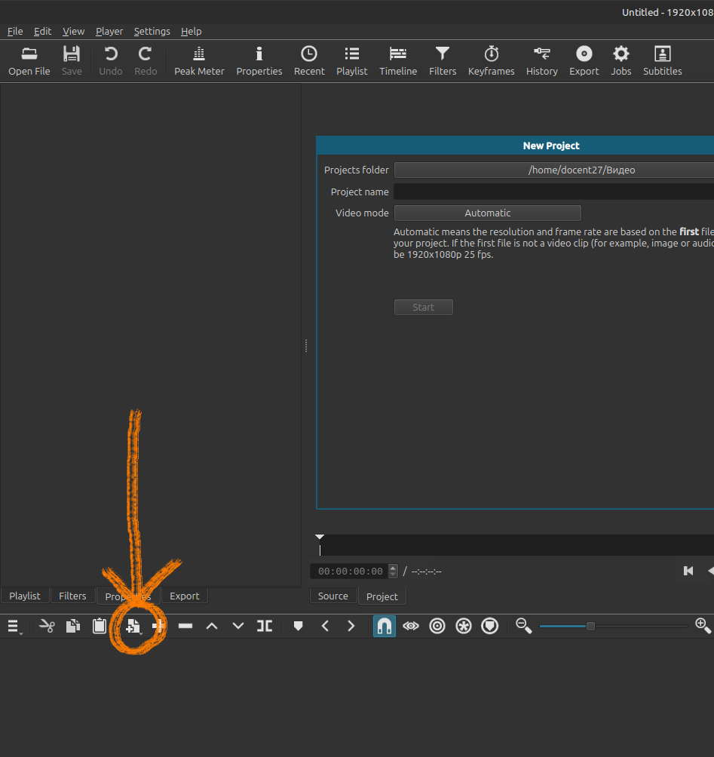Open the Projects folder path selector
714x757 pixels.
point(554,170)
